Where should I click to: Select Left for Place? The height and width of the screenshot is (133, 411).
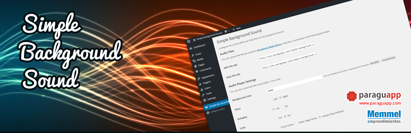(271, 100)
